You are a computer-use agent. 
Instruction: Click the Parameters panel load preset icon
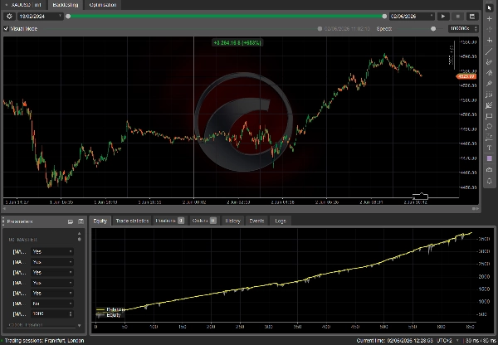click(x=71, y=221)
